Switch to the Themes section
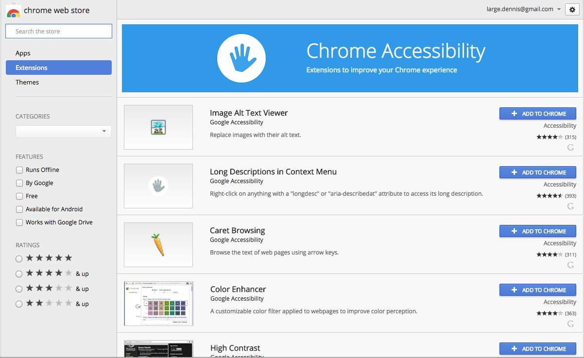 (x=27, y=82)
